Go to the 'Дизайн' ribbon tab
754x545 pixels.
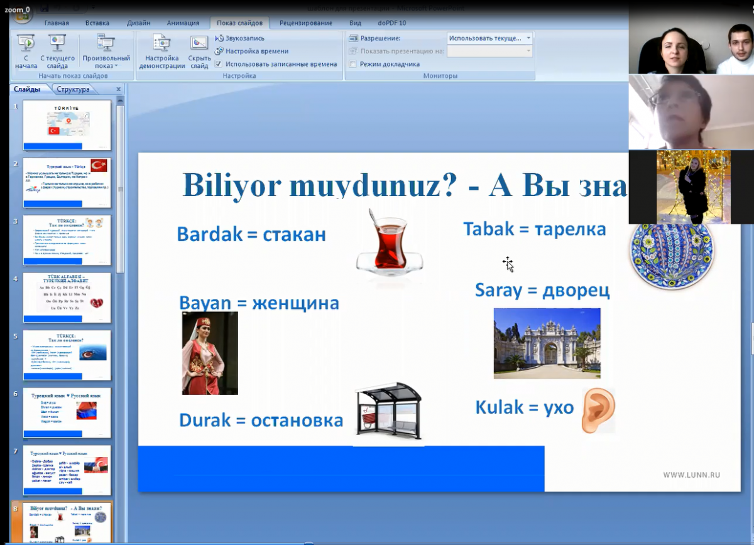[x=138, y=23]
